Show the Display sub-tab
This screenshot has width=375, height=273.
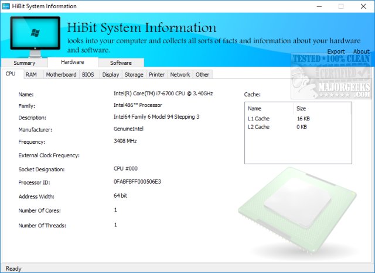pos(111,74)
